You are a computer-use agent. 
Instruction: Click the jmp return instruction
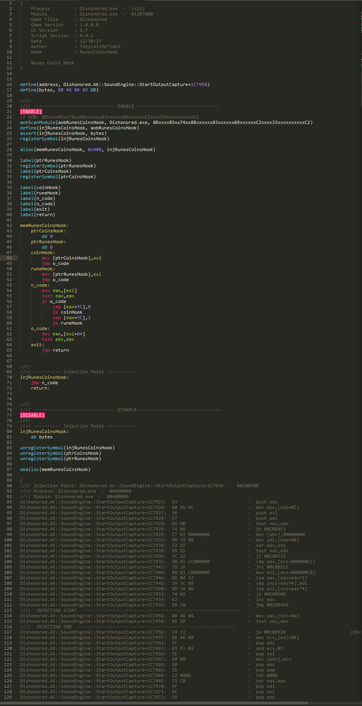[x=55, y=350]
